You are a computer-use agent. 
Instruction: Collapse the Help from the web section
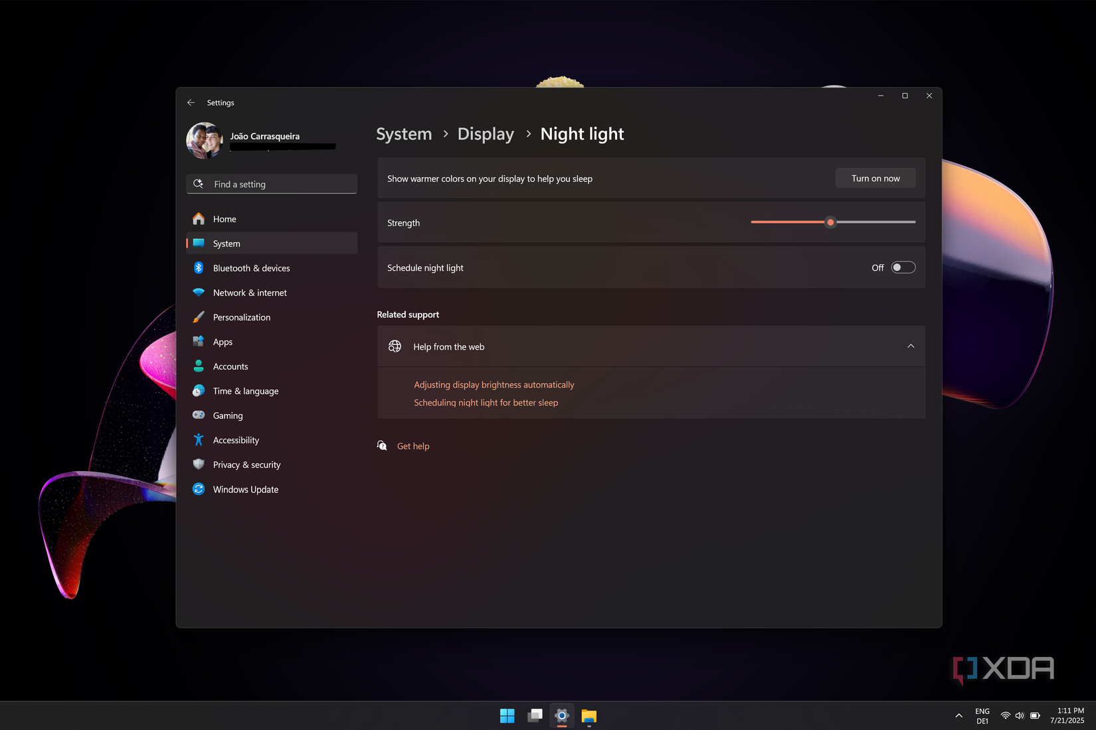911,346
